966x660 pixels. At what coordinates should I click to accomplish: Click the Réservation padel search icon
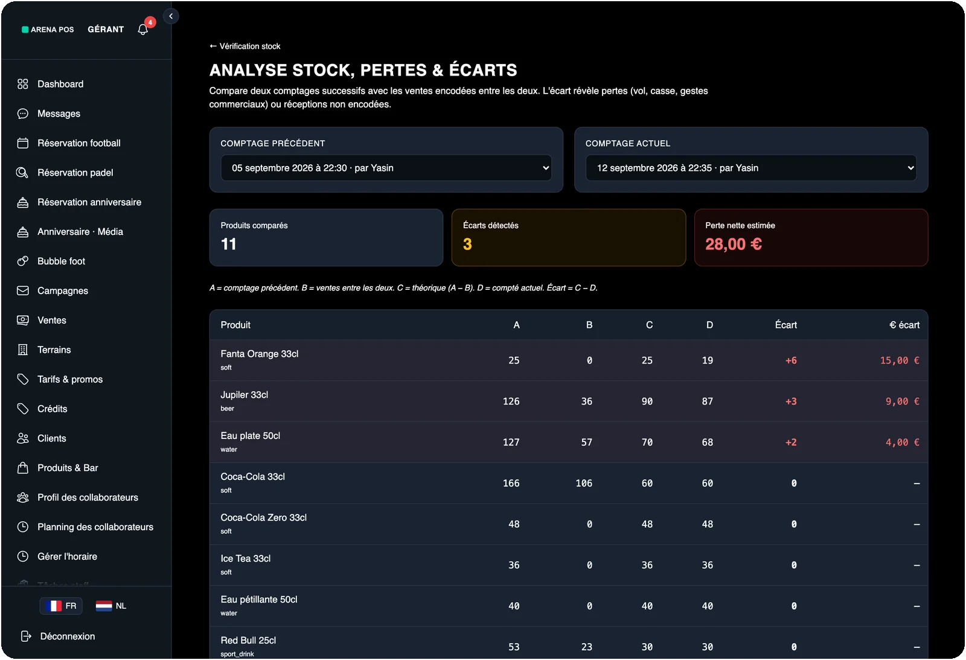click(x=23, y=173)
